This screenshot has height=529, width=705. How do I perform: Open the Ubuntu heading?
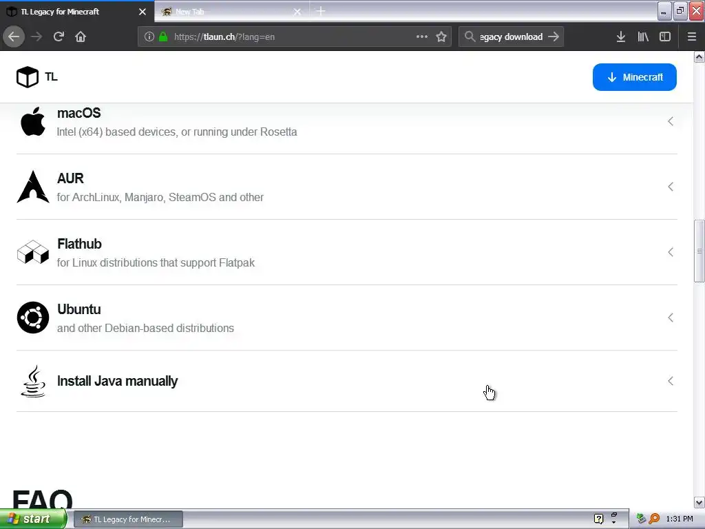click(78, 309)
